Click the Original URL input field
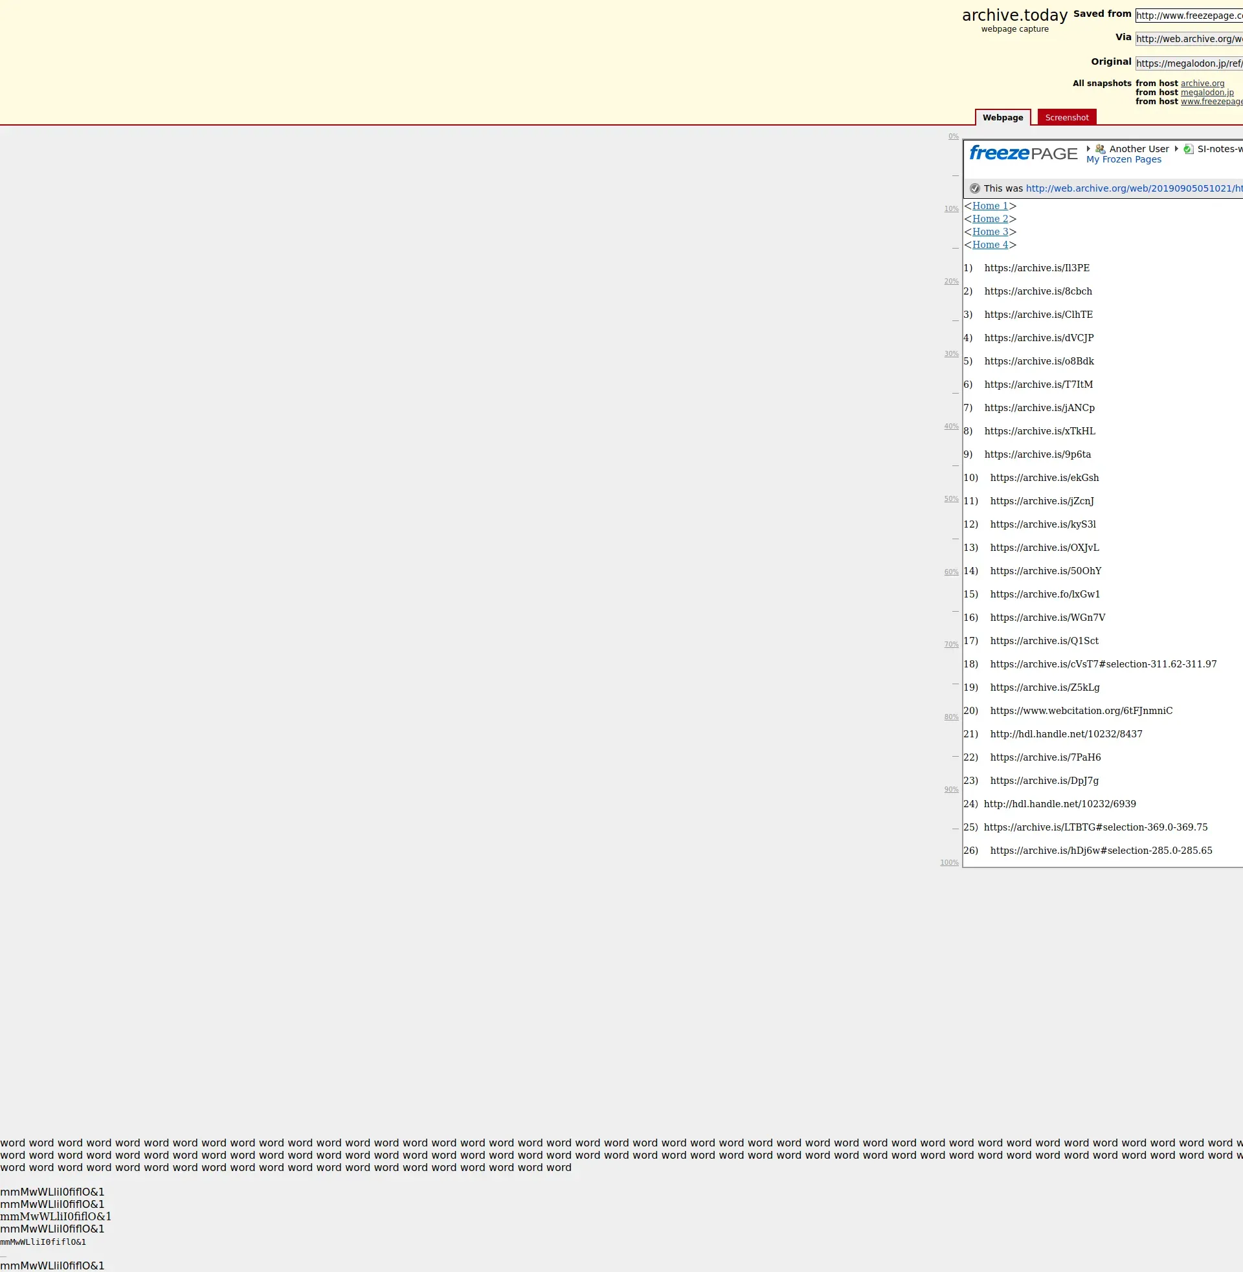This screenshot has height=1272, width=1243. tap(1188, 63)
